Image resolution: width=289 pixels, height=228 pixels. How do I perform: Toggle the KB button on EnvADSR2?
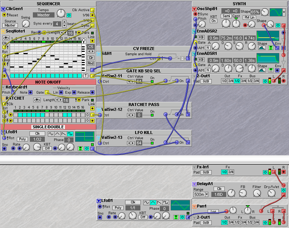(x=201, y=38)
